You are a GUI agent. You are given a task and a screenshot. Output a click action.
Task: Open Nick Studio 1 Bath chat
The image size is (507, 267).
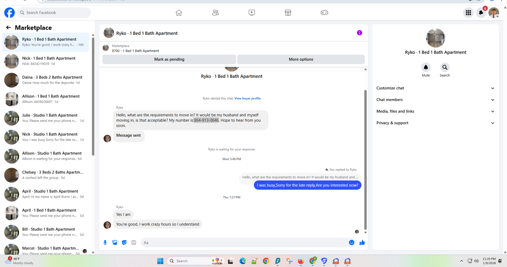[x=45, y=137]
